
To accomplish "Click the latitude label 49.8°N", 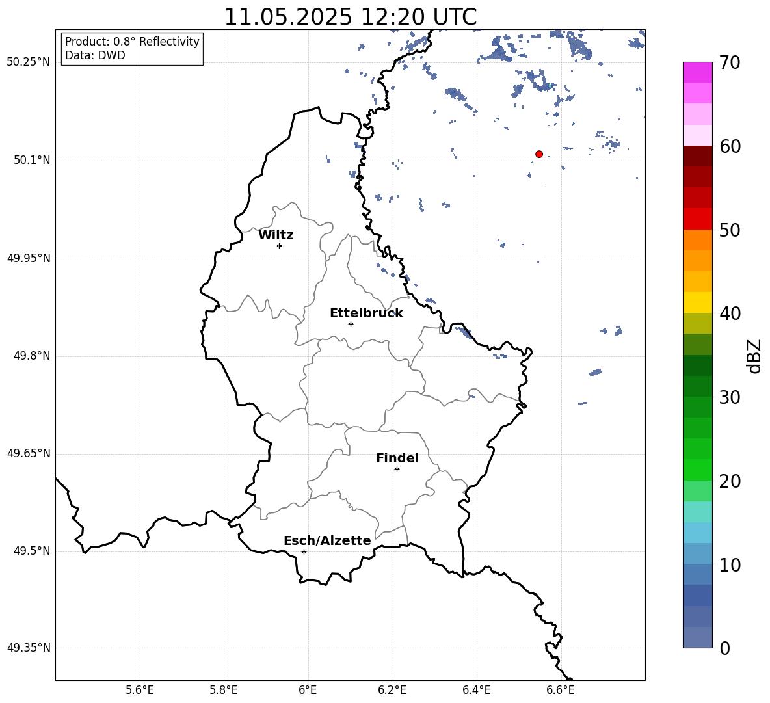I will (32, 356).
